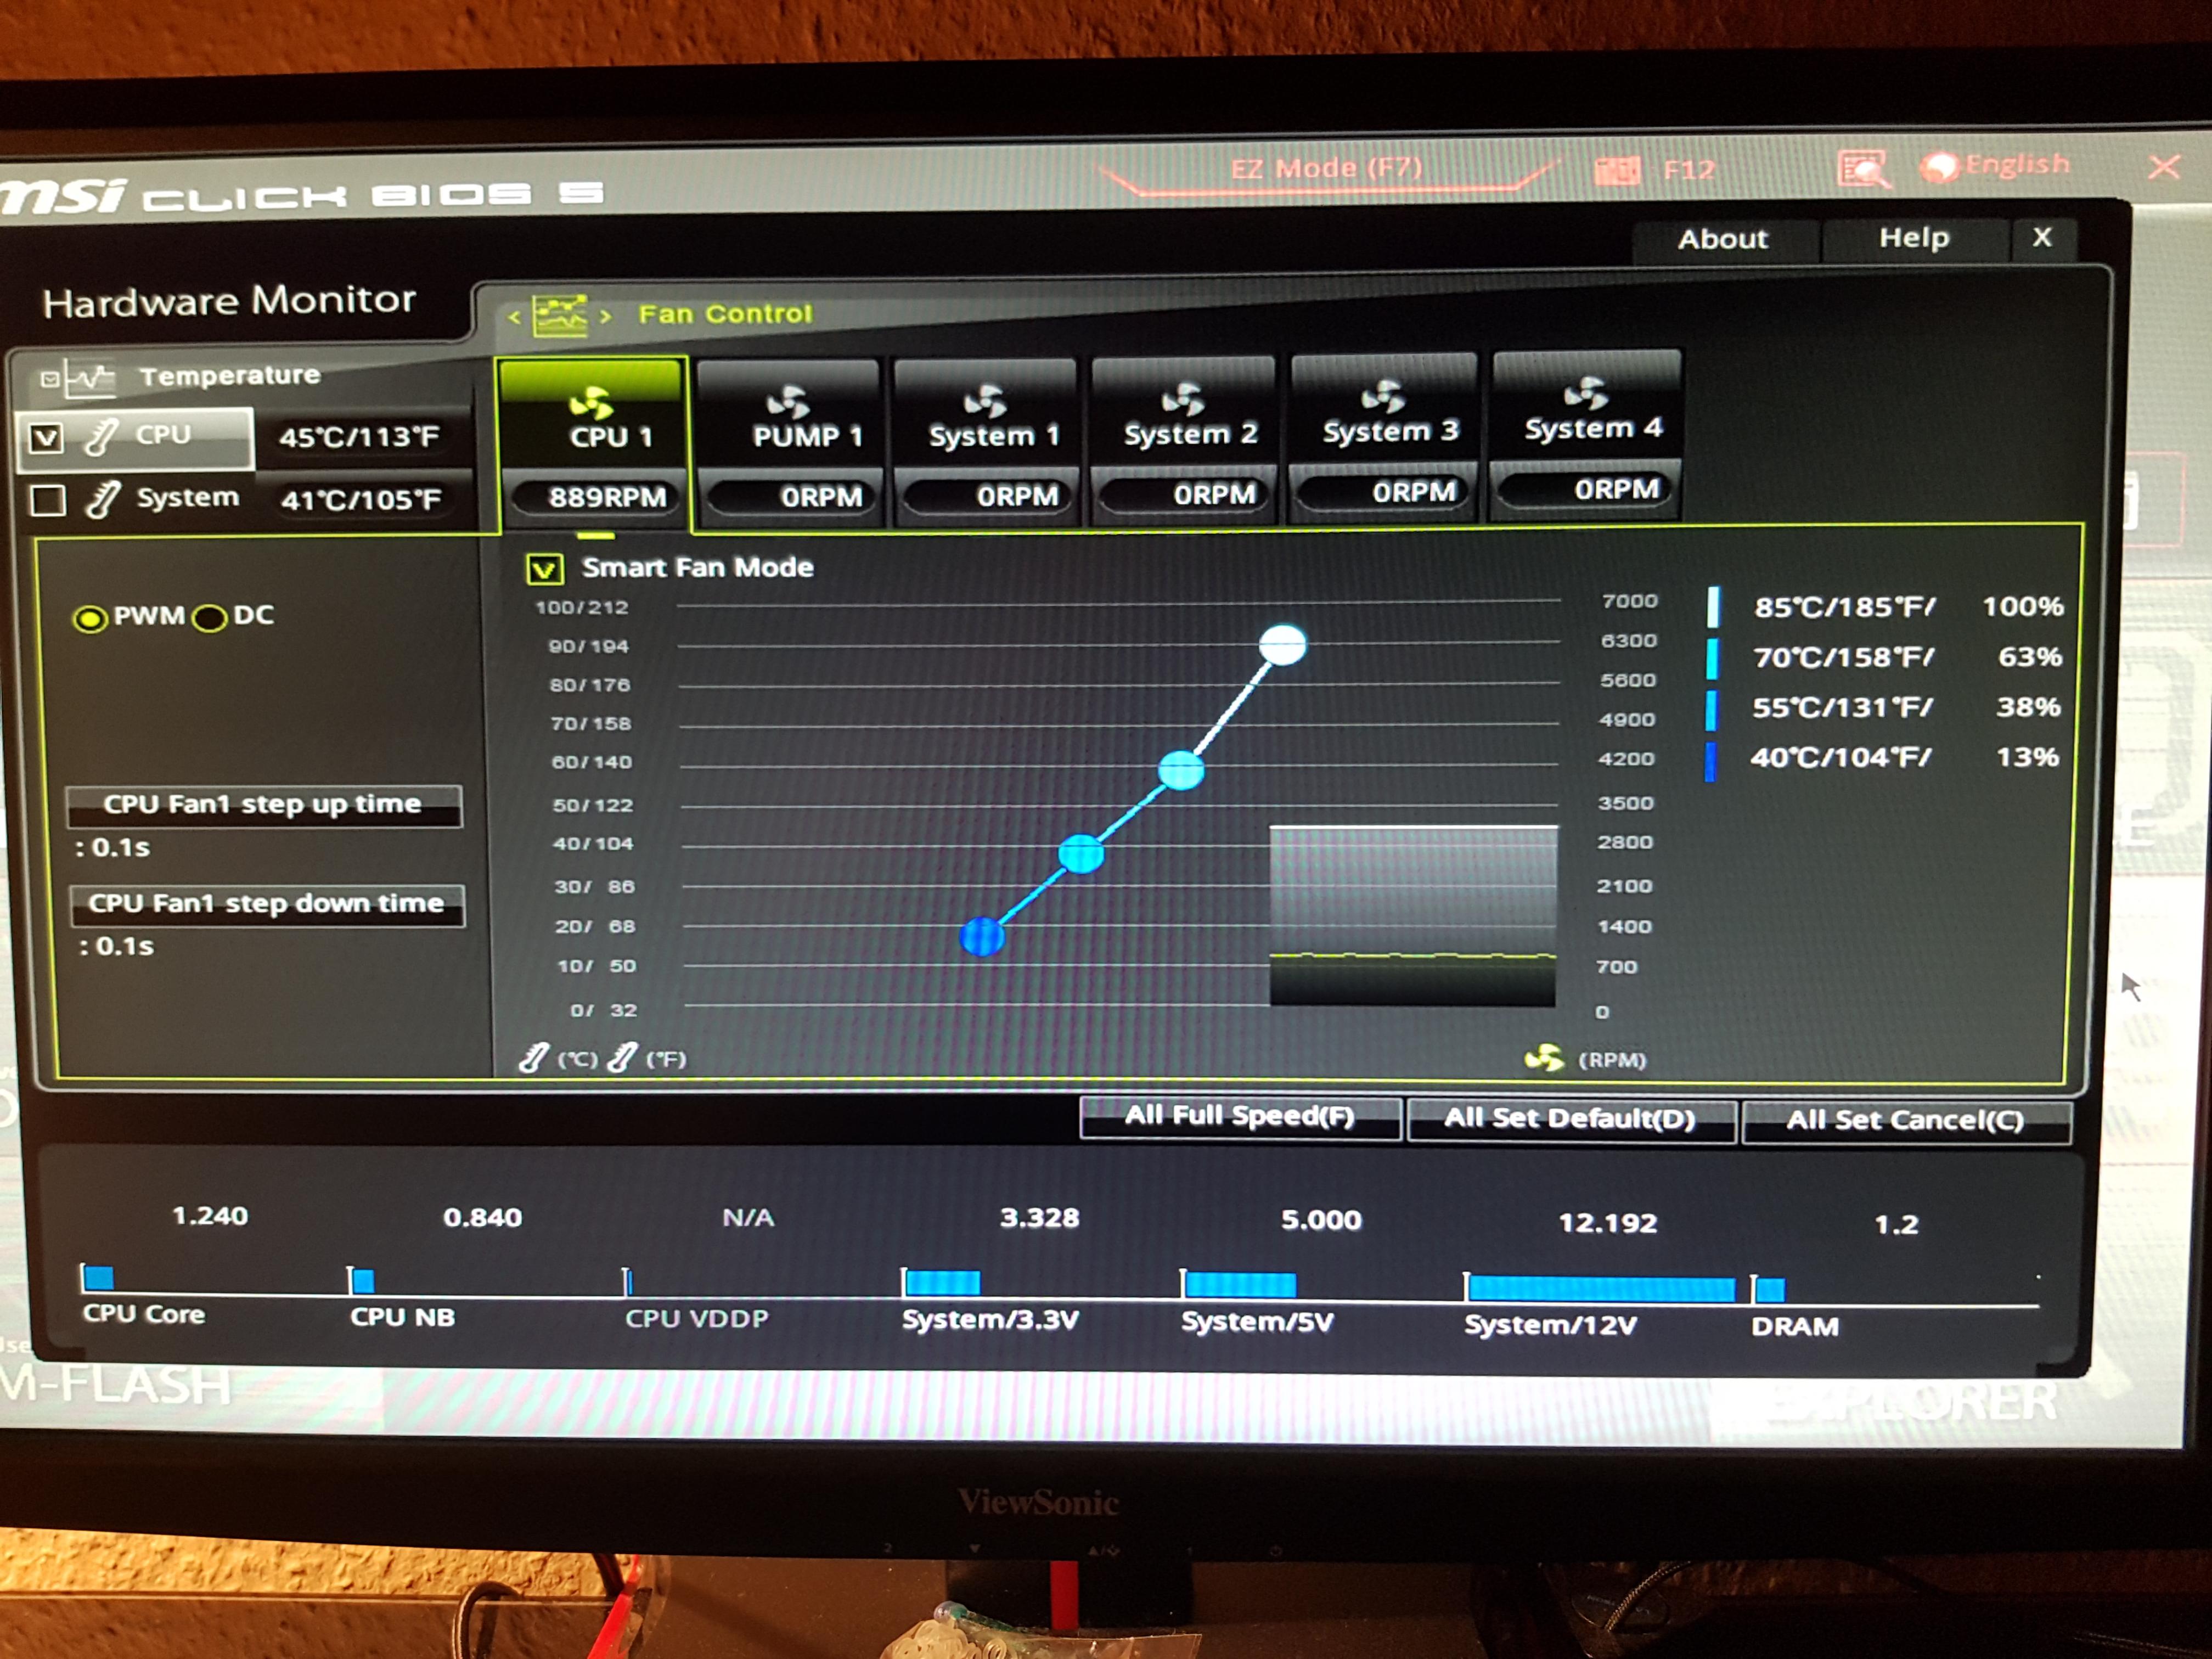Uncheck the CPU temperature checkbox
The height and width of the screenshot is (1659, 2212).
[x=46, y=438]
